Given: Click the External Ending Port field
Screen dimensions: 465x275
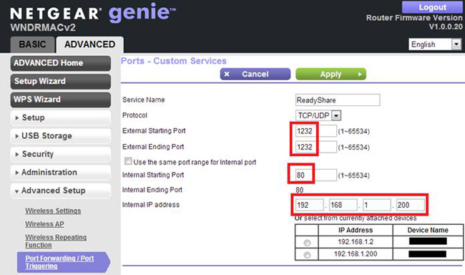Looking at the screenshot, I should click(315, 147).
